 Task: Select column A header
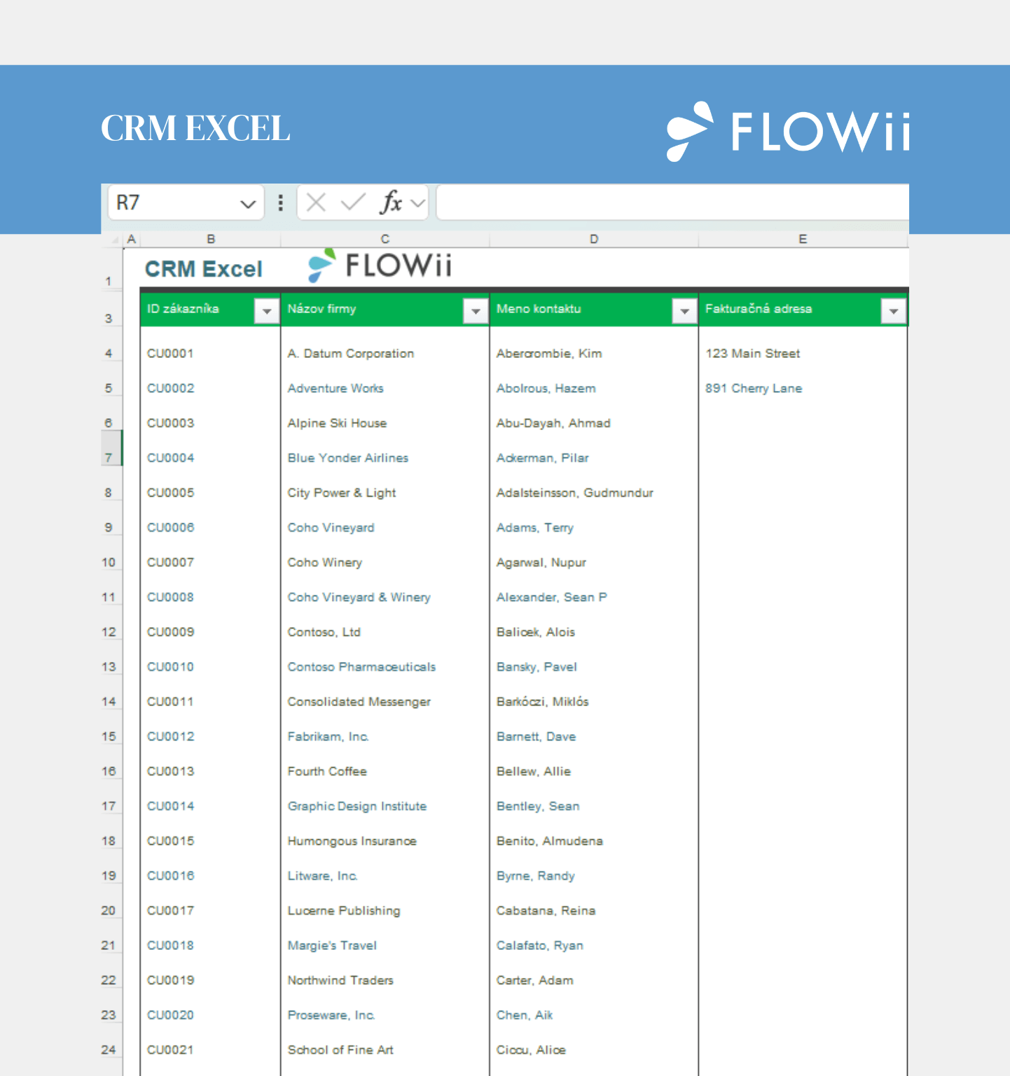click(x=131, y=240)
